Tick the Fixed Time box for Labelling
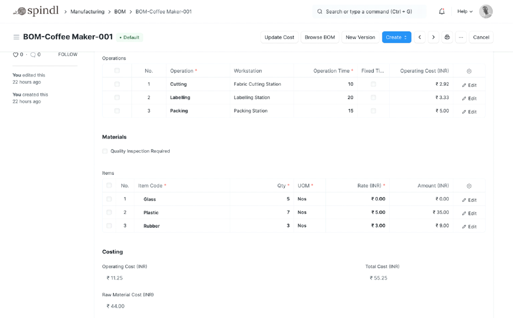513x318 pixels. tap(373, 98)
